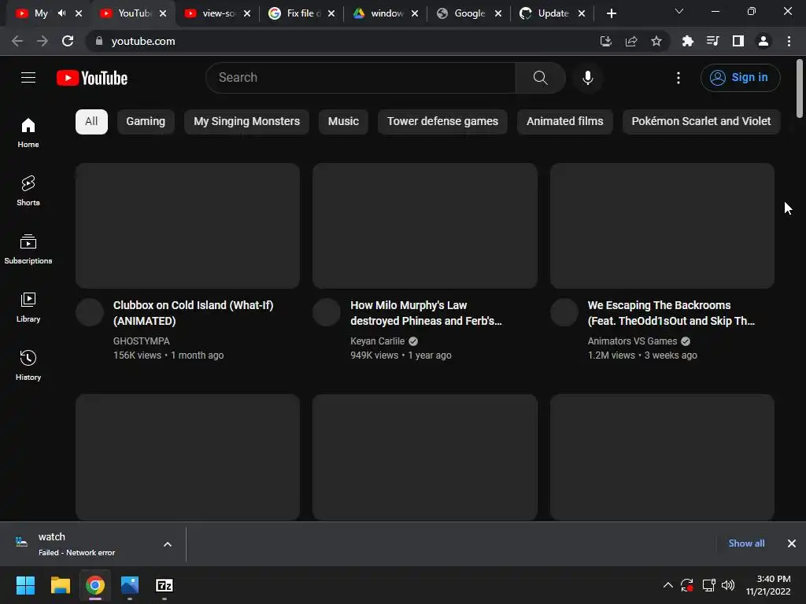Select the My Singing Monsters chip
Image resolution: width=806 pixels, height=604 pixels.
246,122
